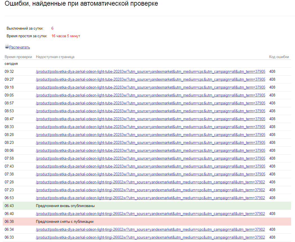Image resolution: width=295 pixels, height=242 pixels.
Task: Select the green 'Предложения вновь опубликованы' row
Action: tap(147, 206)
